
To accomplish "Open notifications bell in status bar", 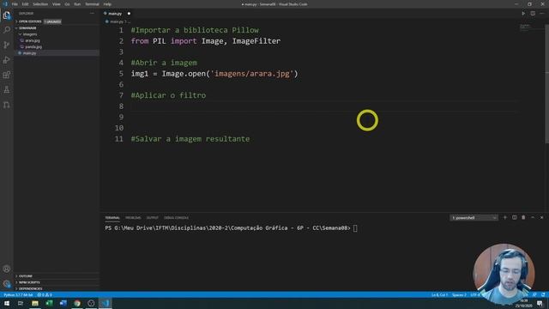I will tap(543, 295).
